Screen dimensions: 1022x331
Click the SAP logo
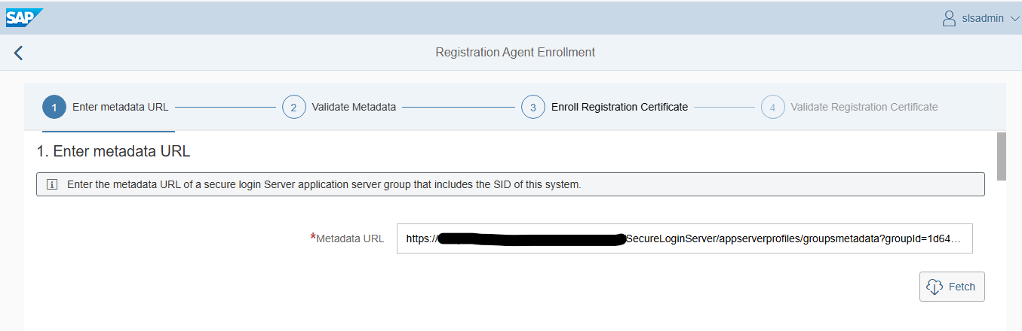point(24,17)
